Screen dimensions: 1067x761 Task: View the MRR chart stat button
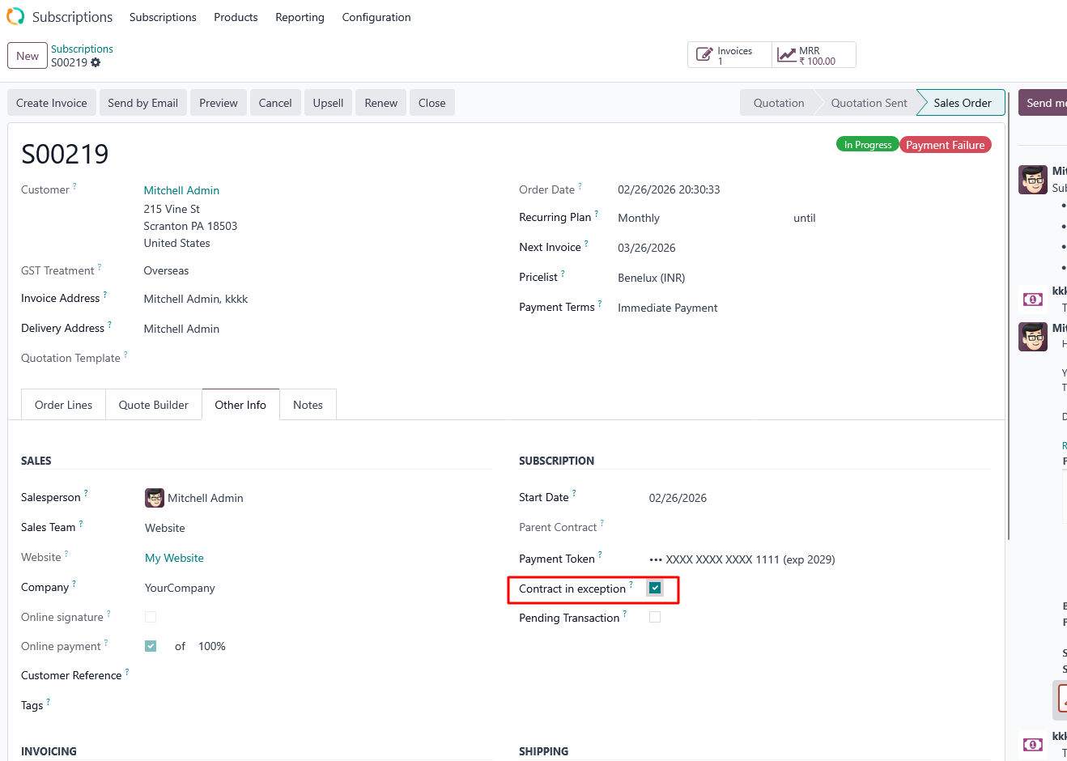[814, 55]
